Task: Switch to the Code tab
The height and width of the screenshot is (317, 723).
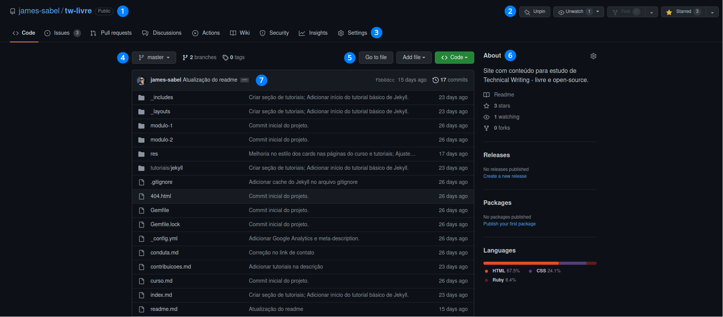Action: pos(24,33)
